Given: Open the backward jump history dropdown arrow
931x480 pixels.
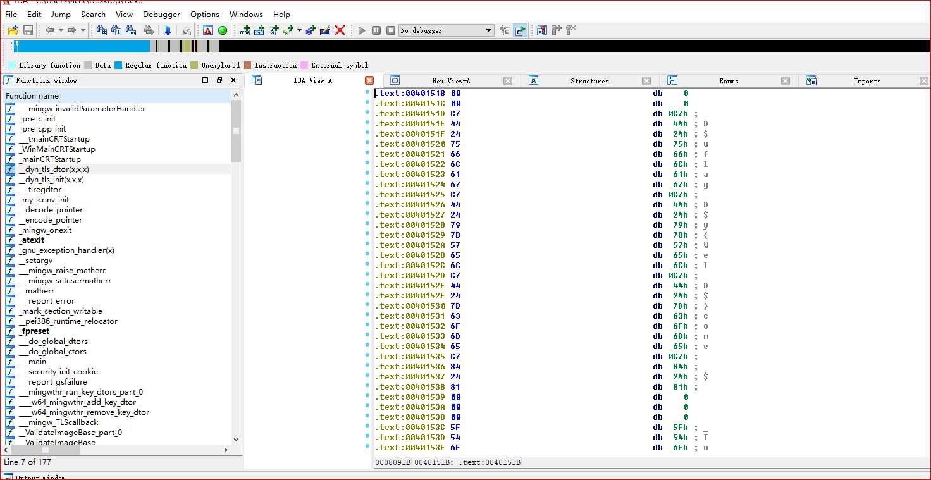Looking at the screenshot, I should pos(61,30).
